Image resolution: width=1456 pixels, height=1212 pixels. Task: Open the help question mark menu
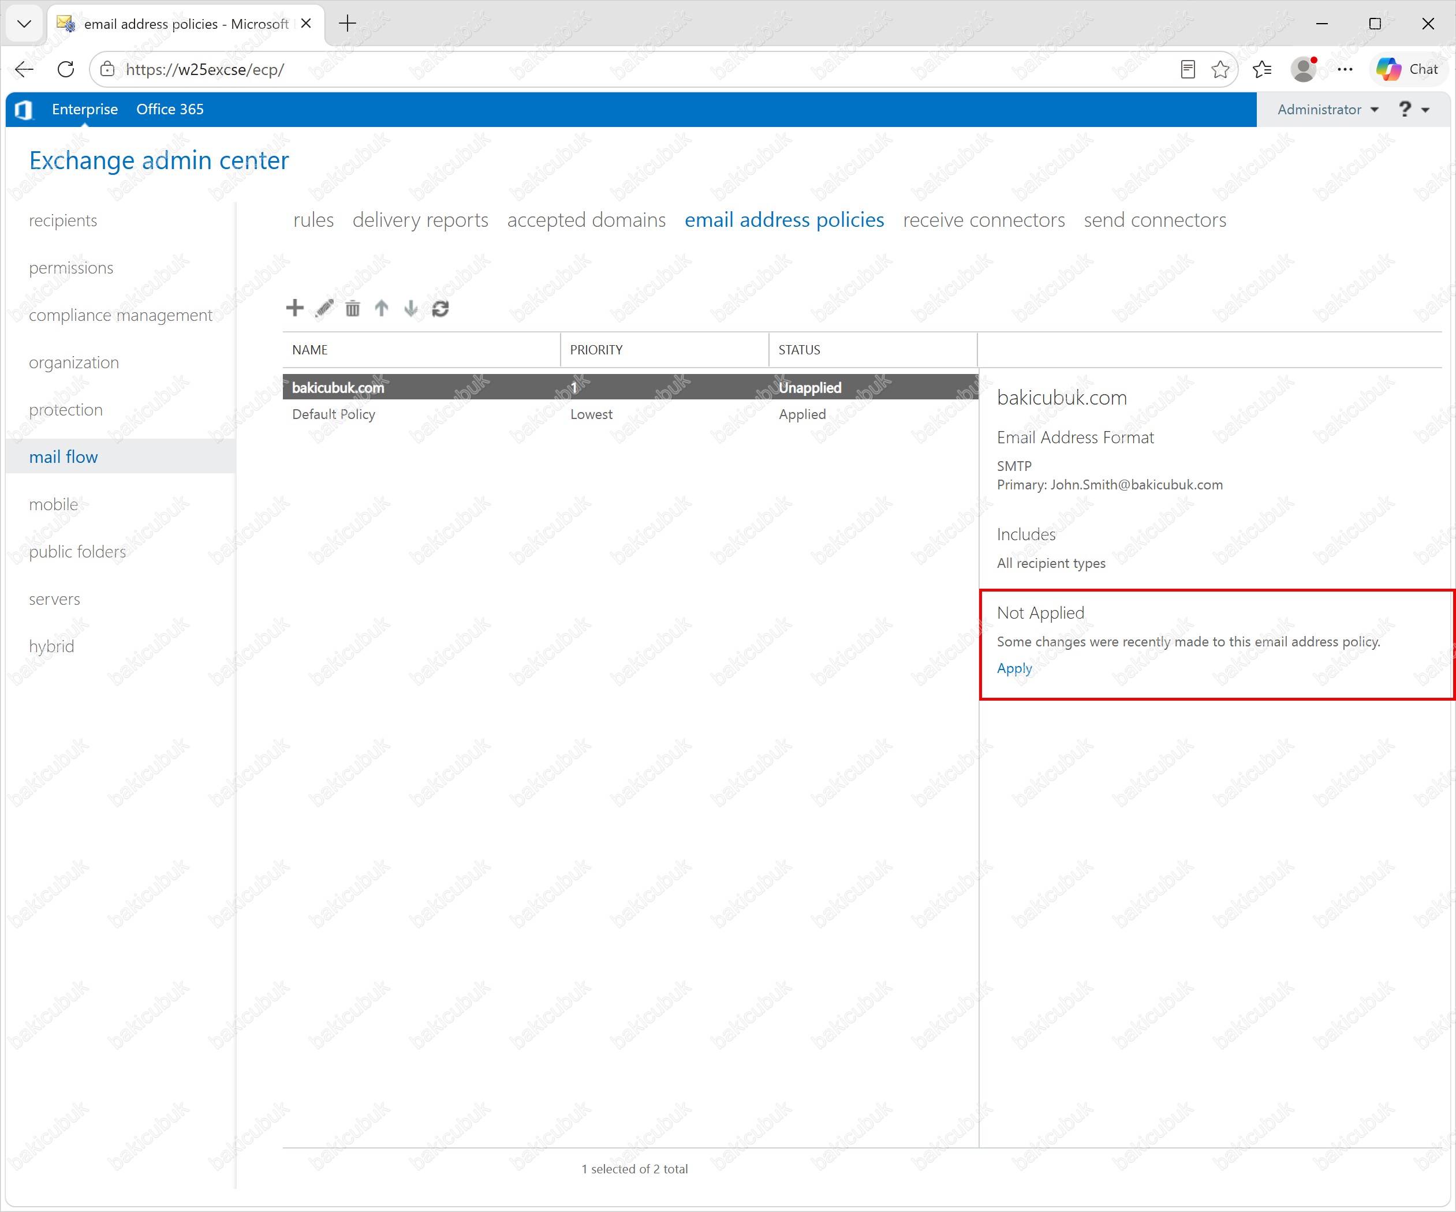point(1413,110)
